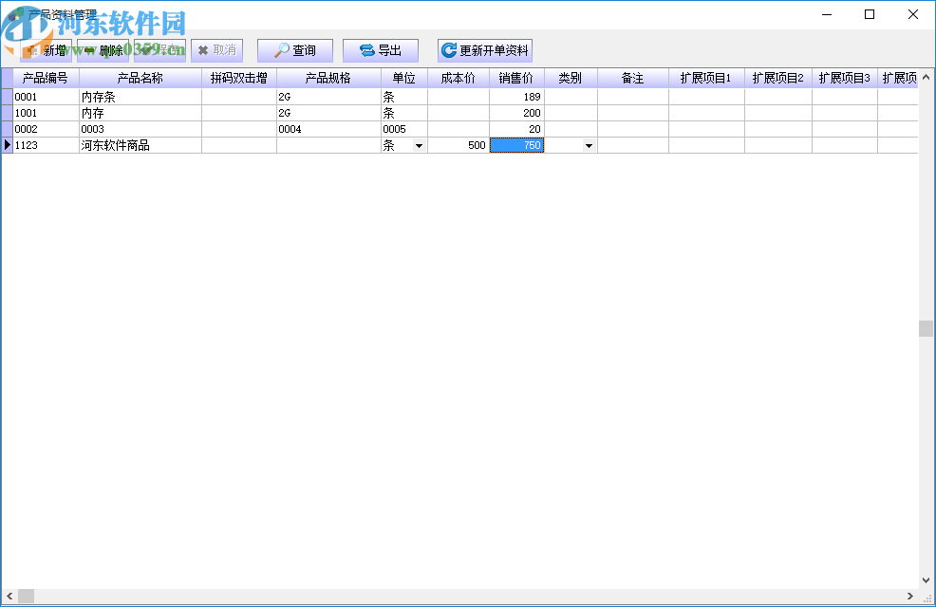Select sale price cell 200
The width and height of the screenshot is (936, 607).
click(x=516, y=113)
